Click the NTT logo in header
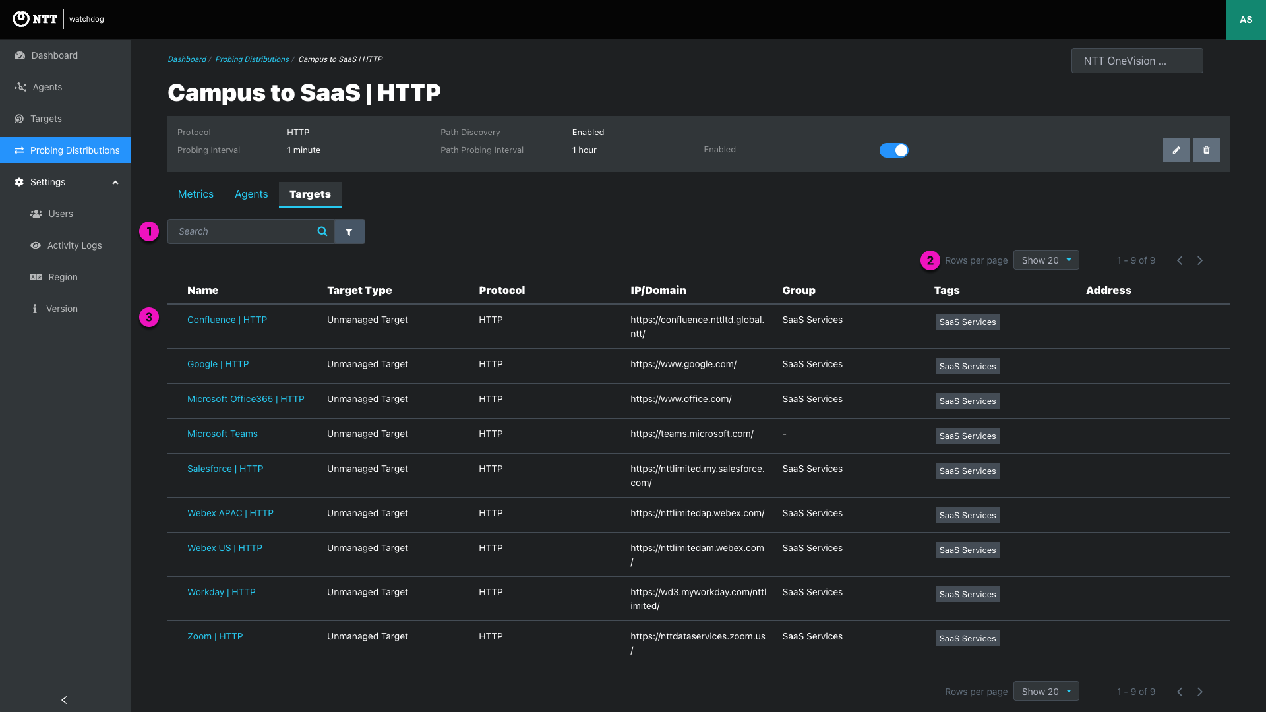 tap(35, 19)
